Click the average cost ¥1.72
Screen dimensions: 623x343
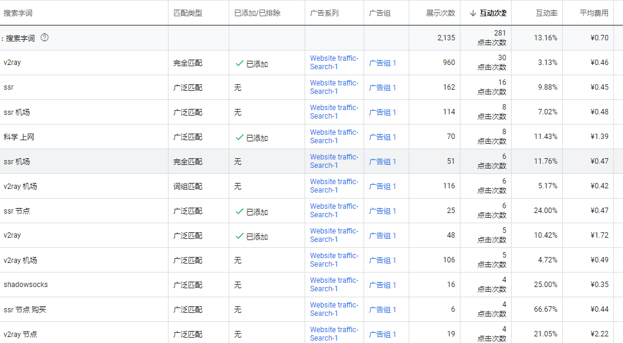(600, 235)
